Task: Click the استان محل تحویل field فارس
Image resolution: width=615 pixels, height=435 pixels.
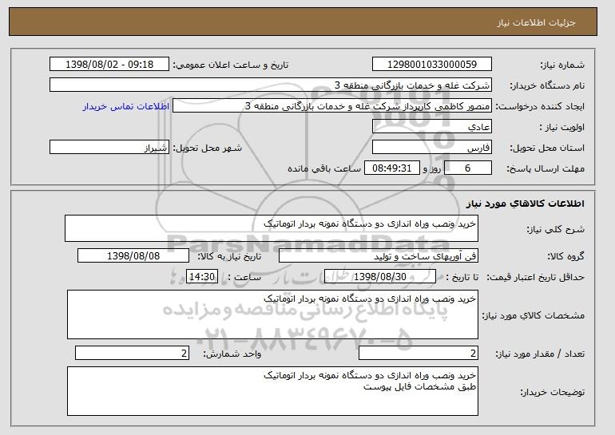Action: coord(432,148)
